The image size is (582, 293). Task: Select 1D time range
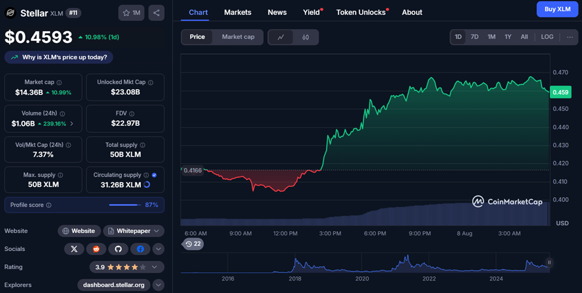click(x=458, y=37)
